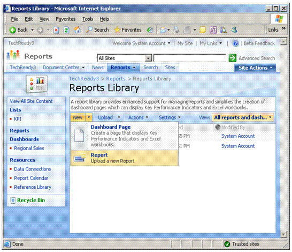Open the Site Actions dropdown

[x=255, y=68]
